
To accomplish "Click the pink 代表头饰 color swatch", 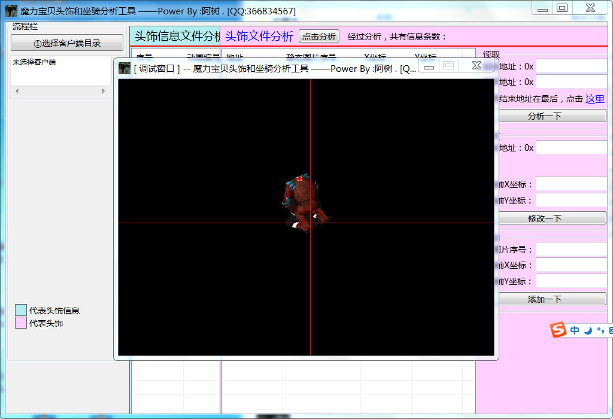I will (21, 323).
